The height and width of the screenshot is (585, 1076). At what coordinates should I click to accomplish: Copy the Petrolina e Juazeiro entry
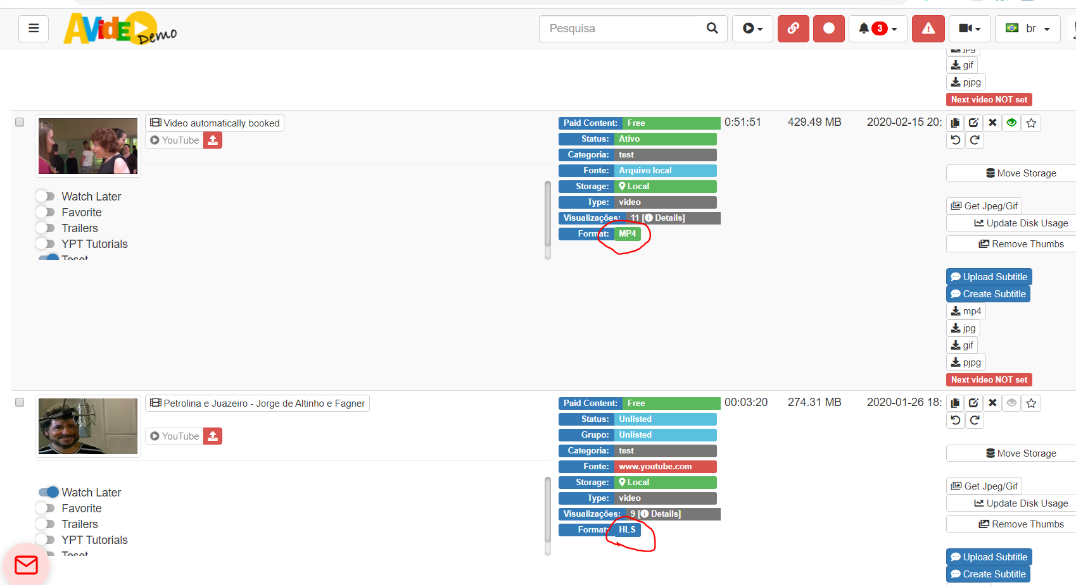point(955,403)
